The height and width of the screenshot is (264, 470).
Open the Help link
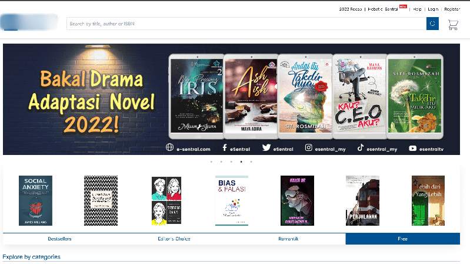[x=417, y=9]
